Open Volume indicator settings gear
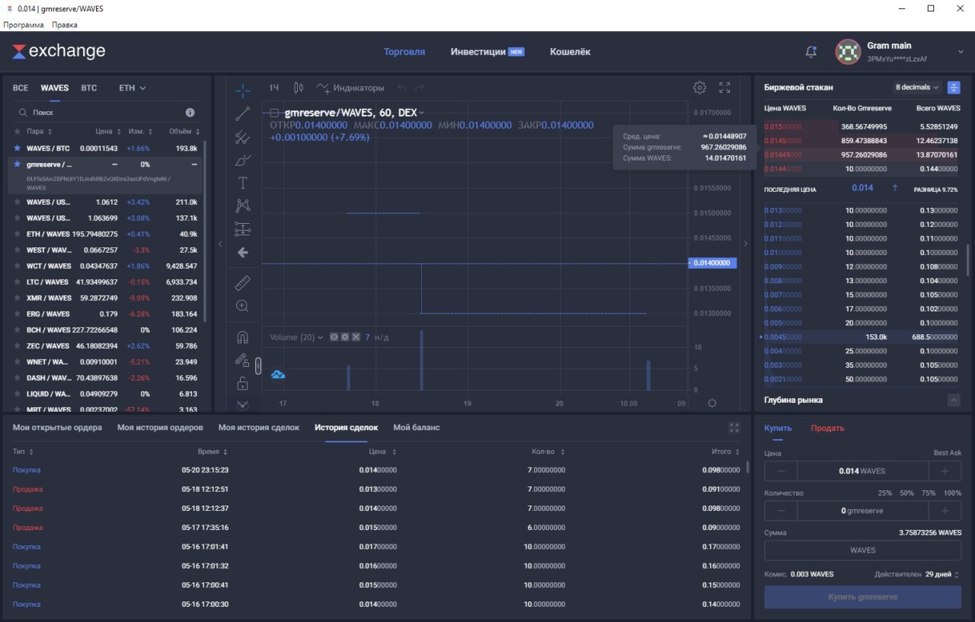 (345, 337)
